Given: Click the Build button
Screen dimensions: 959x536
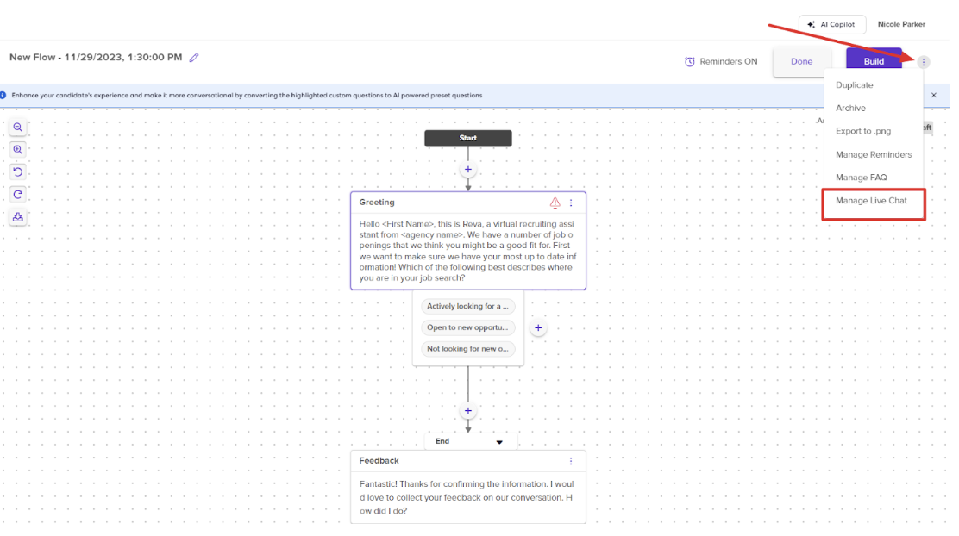Looking at the screenshot, I should (874, 62).
